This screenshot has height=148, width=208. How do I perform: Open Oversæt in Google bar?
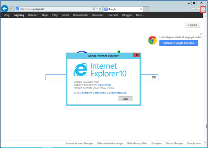point(113,15)
